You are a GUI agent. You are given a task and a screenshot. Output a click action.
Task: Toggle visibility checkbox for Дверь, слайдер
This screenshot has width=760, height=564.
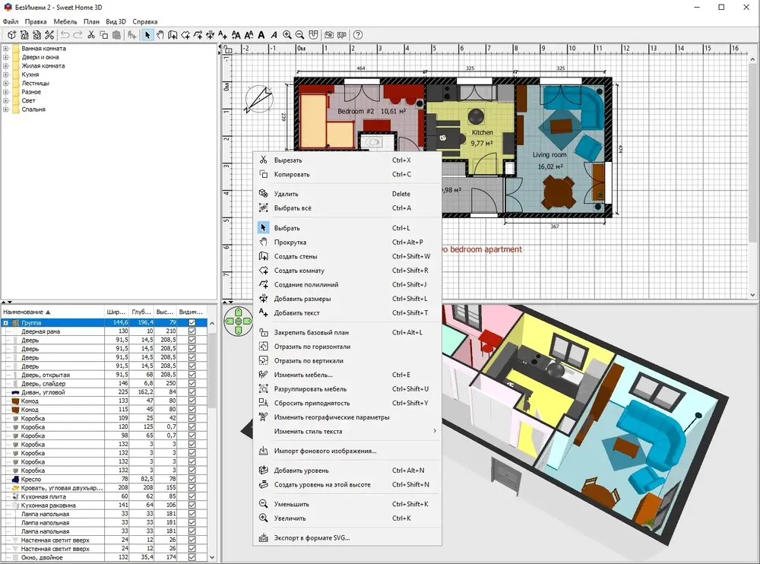pyautogui.click(x=192, y=384)
